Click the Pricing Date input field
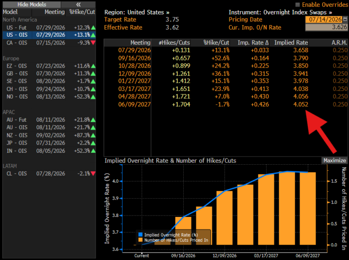Viewport: 349px width, 260px height. click(x=324, y=19)
